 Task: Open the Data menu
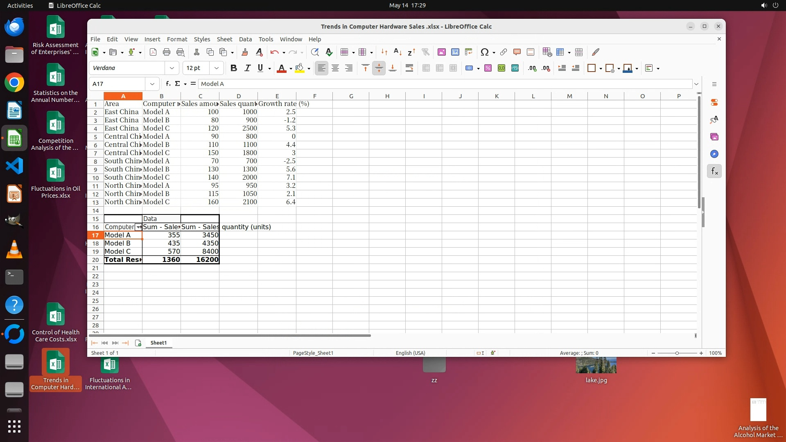click(245, 39)
